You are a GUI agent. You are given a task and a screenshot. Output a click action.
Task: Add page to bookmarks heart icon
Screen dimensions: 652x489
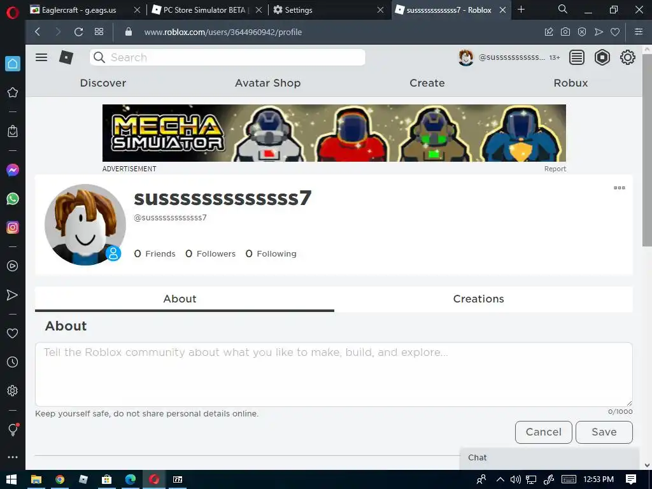click(x=615, y=32)
